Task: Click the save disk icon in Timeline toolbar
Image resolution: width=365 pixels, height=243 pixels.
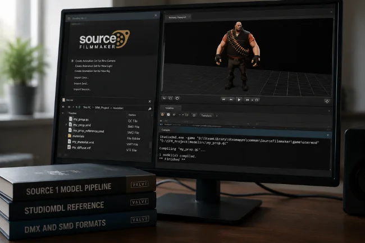Action: pyautogui.click(x=168, y=114)
